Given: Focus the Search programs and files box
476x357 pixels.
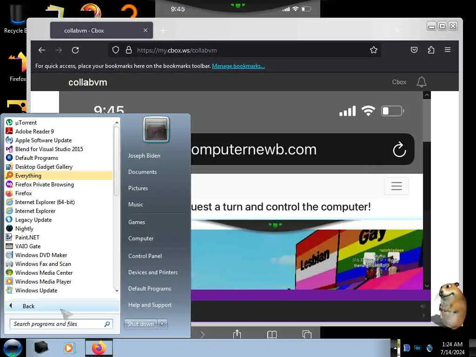Looking at the screenshot, I should pos(61,324).
